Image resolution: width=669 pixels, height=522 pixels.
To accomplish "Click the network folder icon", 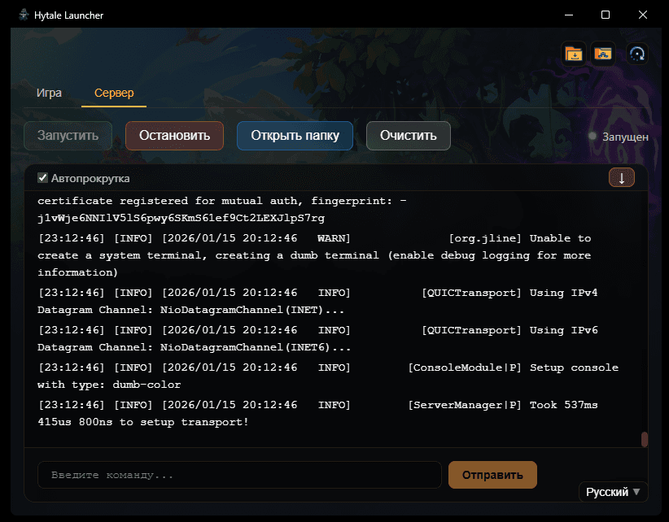I will coord(602,54).
